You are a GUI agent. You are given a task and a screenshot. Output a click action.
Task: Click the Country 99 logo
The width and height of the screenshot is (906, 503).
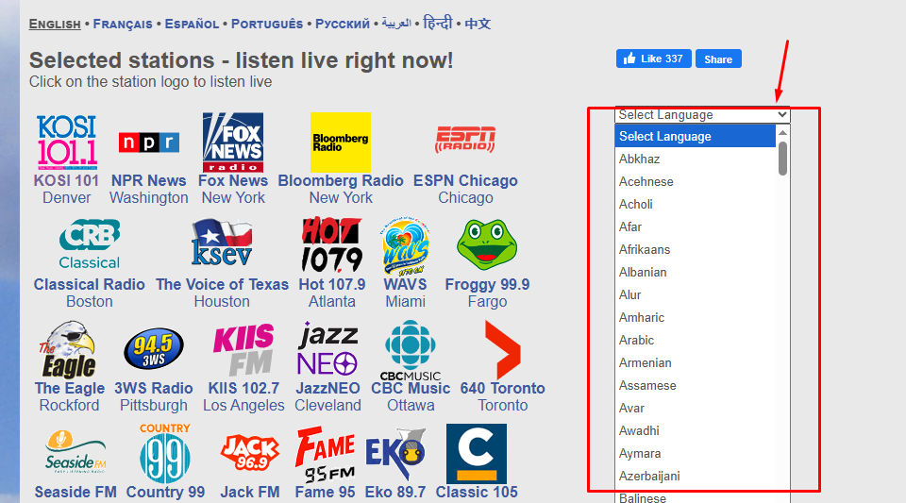165,453
